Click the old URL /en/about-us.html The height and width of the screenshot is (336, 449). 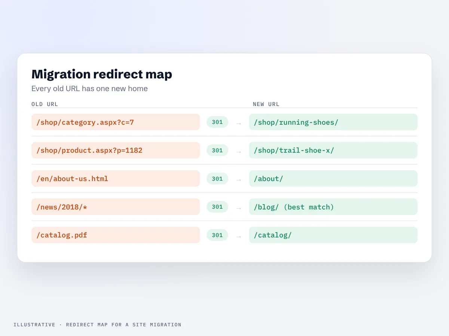(x=116, y=178)
